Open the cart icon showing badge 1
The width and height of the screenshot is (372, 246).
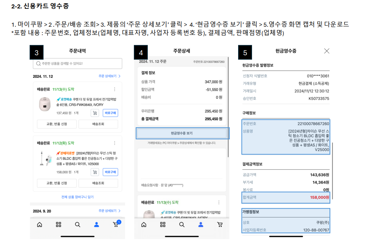pos(116,225)
